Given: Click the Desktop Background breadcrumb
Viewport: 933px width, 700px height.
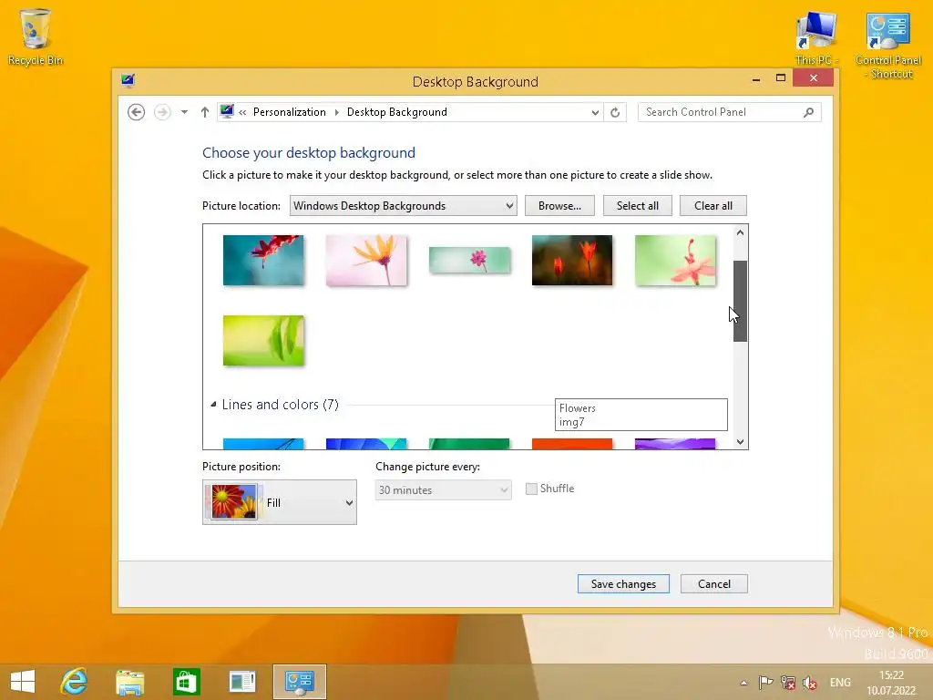Looking at the screenshot, I should pyautogui.click(x=397, y=112).
